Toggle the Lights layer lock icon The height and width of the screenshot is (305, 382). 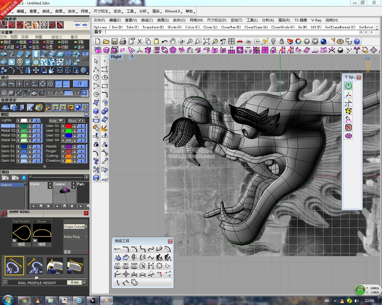pos(30,120)
